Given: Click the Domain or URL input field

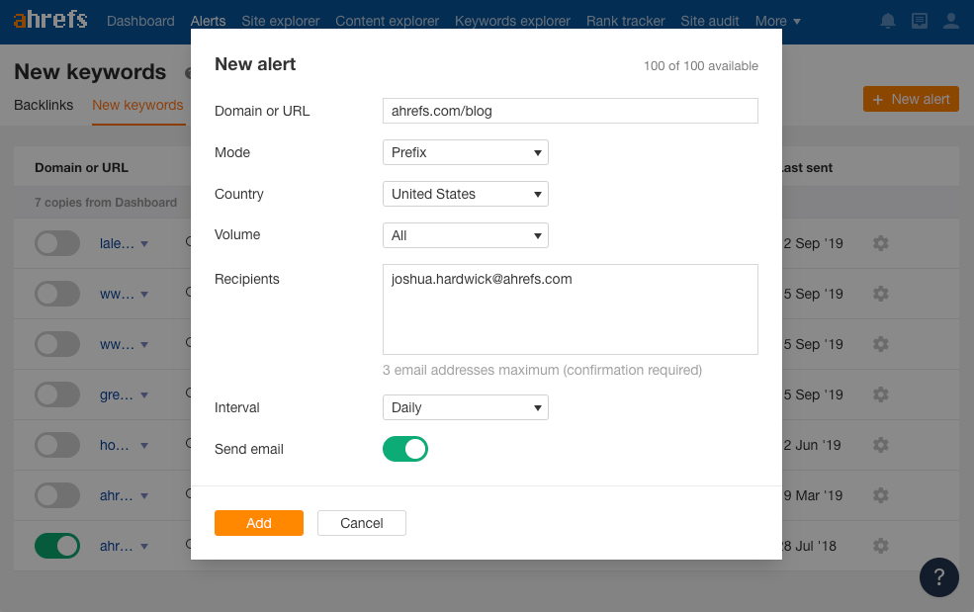Looking at the screenshot, I should pyautogui.click(x=571, y=111).
